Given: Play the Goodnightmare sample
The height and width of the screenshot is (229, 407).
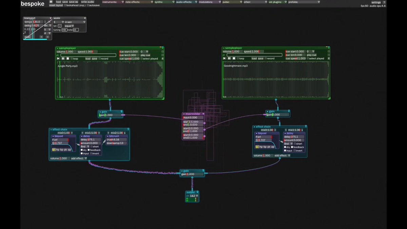Looking at the screenshot, I should coord(224,58).
